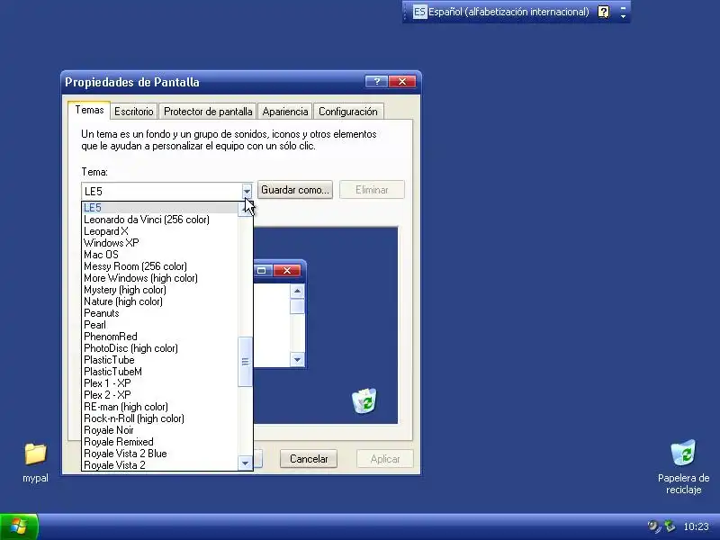Select the Plex 2 - XP theme
Viewport: 720px width, 540px height.
[160, 395]
